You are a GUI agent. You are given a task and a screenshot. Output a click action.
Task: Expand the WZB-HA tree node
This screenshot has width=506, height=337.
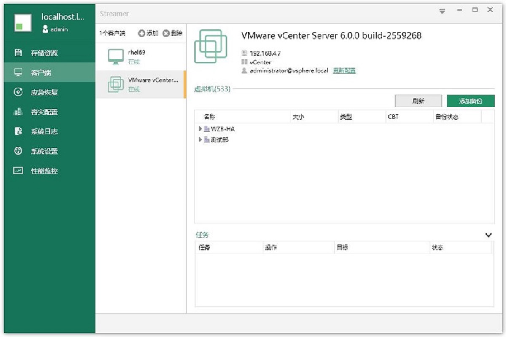[x=200, y=129]
